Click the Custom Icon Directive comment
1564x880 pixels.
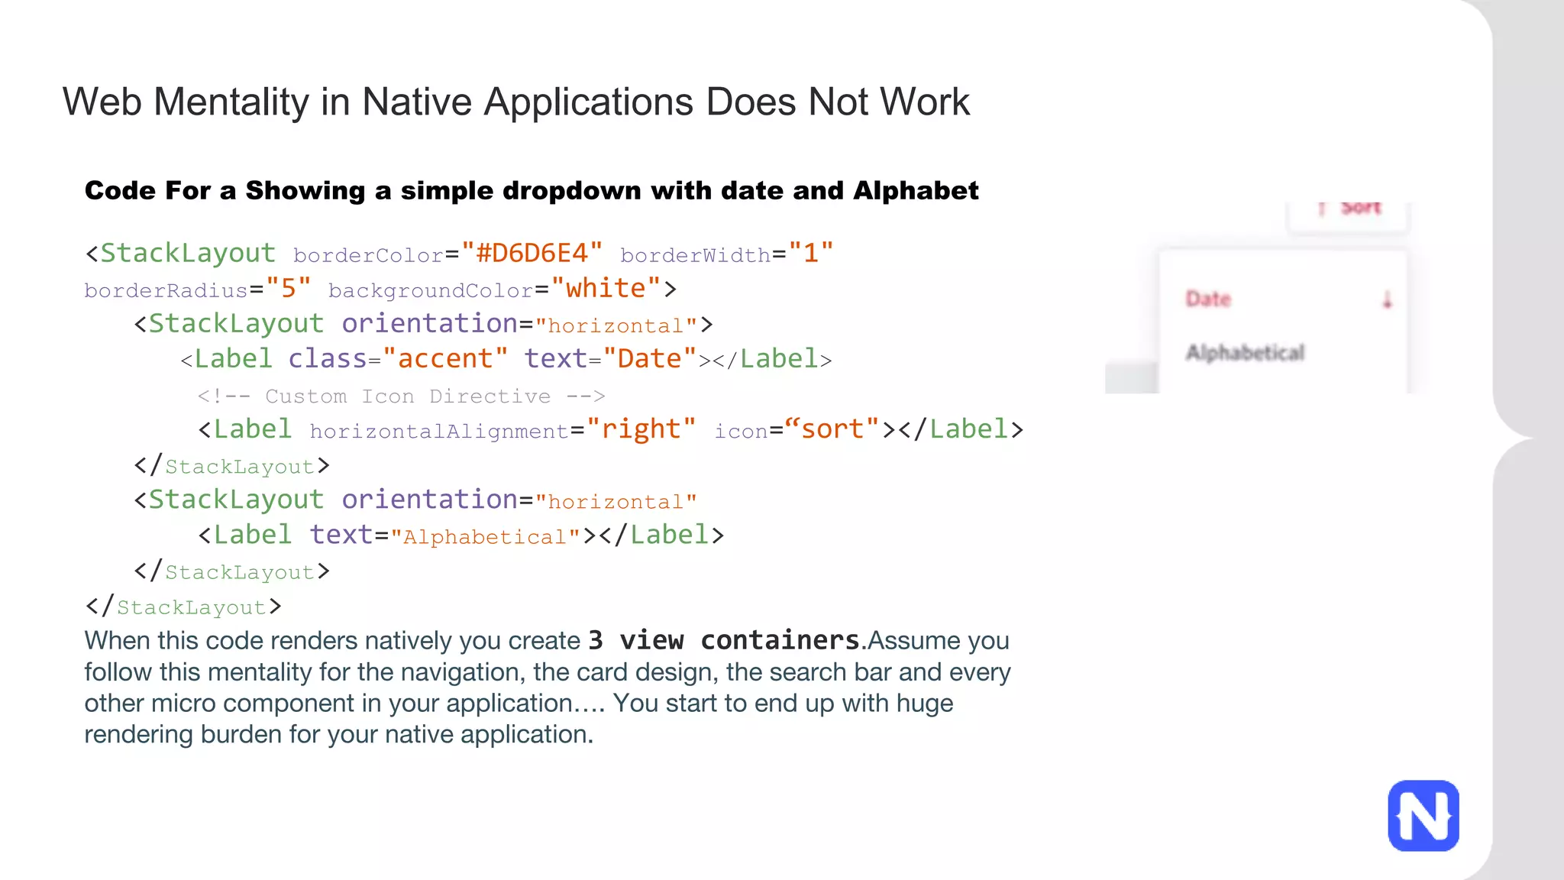[x=401, y=396]
